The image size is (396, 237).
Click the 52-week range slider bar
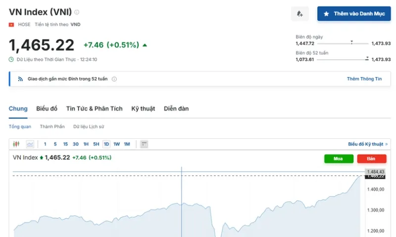pos(343,59)
